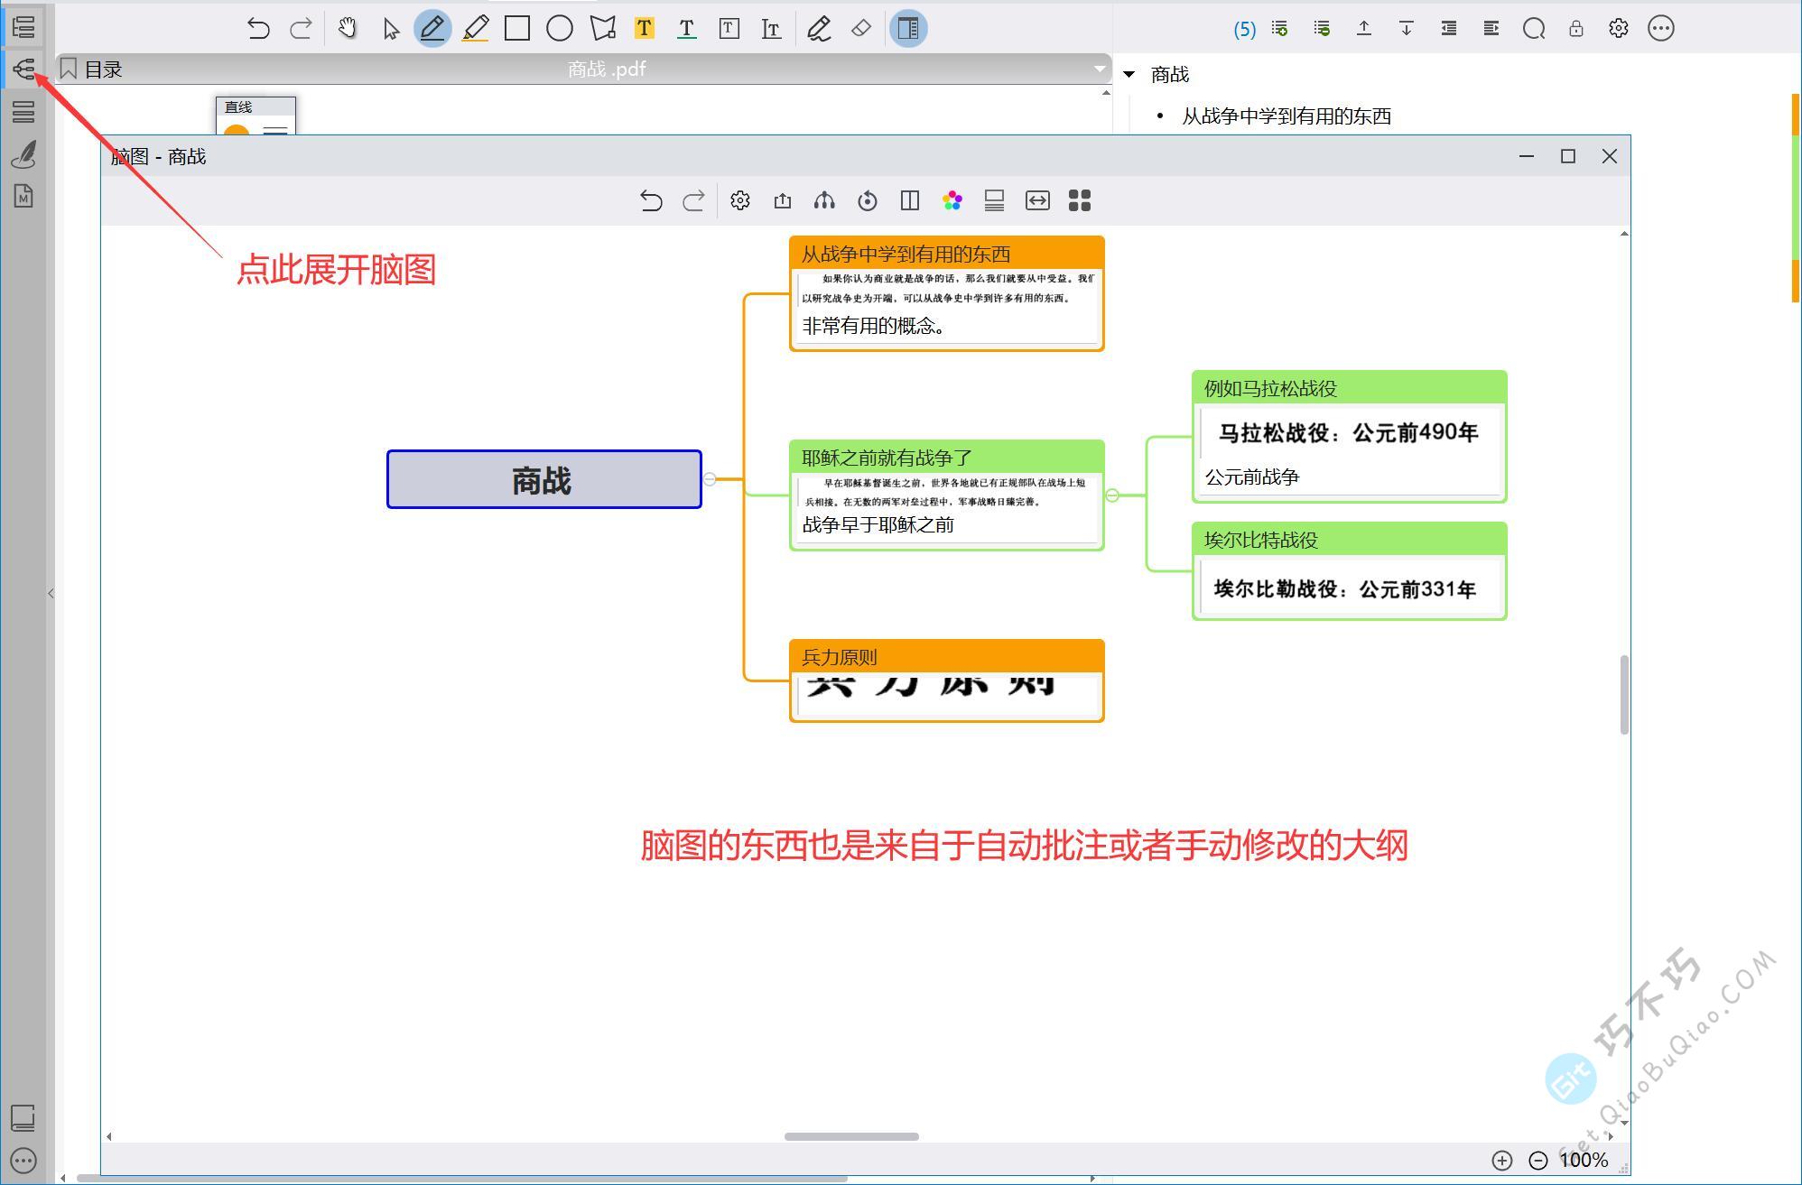Click the add outline item icon

[1279, 29]
